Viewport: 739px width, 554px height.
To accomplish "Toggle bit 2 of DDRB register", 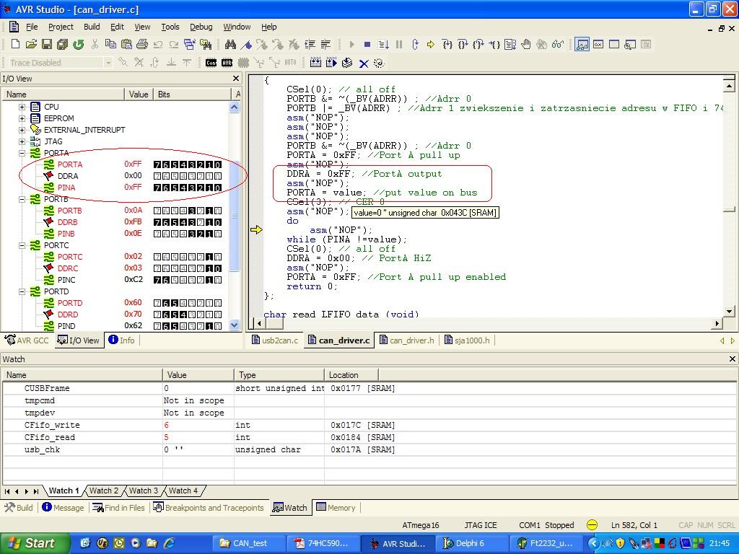I will (200, 222).
